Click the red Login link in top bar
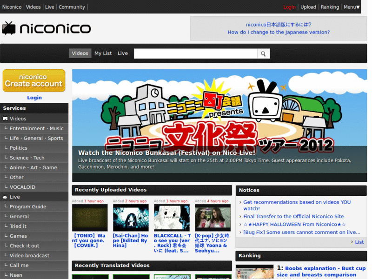Screen dimensions: 372x279 289,7
